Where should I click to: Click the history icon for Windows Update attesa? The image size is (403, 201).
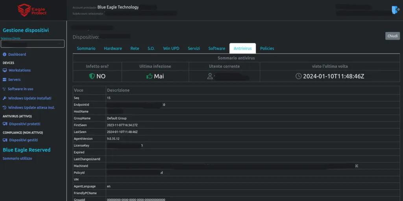point(5,107)
